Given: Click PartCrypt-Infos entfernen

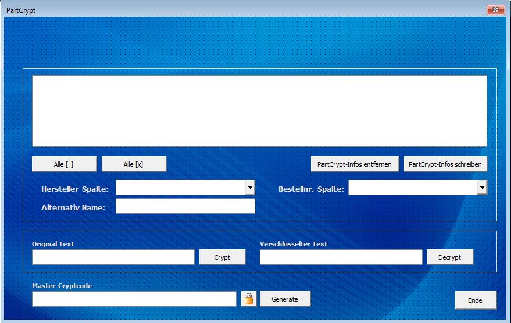Looking at the screenshot, I should coord(355,164).
